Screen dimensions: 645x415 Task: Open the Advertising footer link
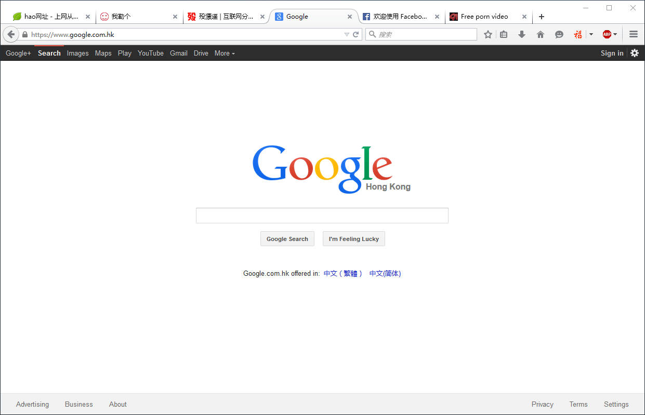click(32, 404)
